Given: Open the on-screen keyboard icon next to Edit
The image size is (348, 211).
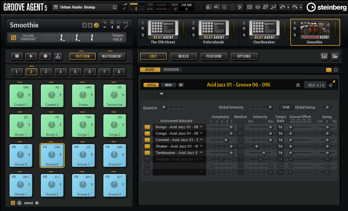Looking at the screenshot, I should point(324,57).
